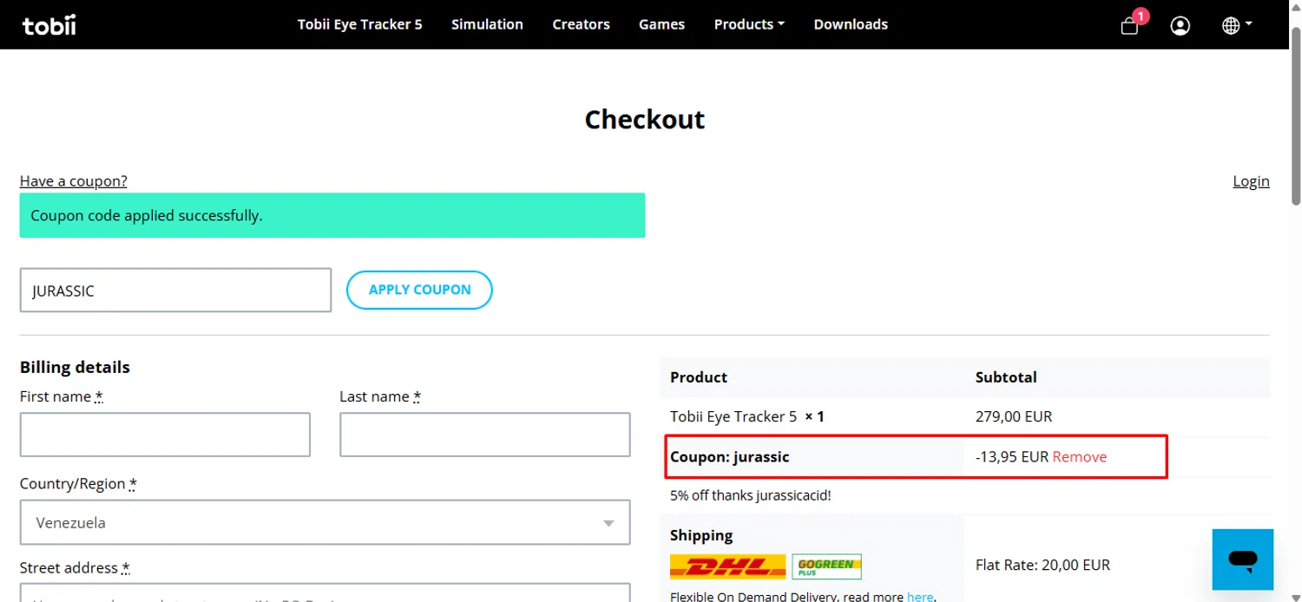This screenshot has width=1302, height=602.
Task: Click the 'Coupon code applied successfully' banner
Action: click(x=332, y=215)
